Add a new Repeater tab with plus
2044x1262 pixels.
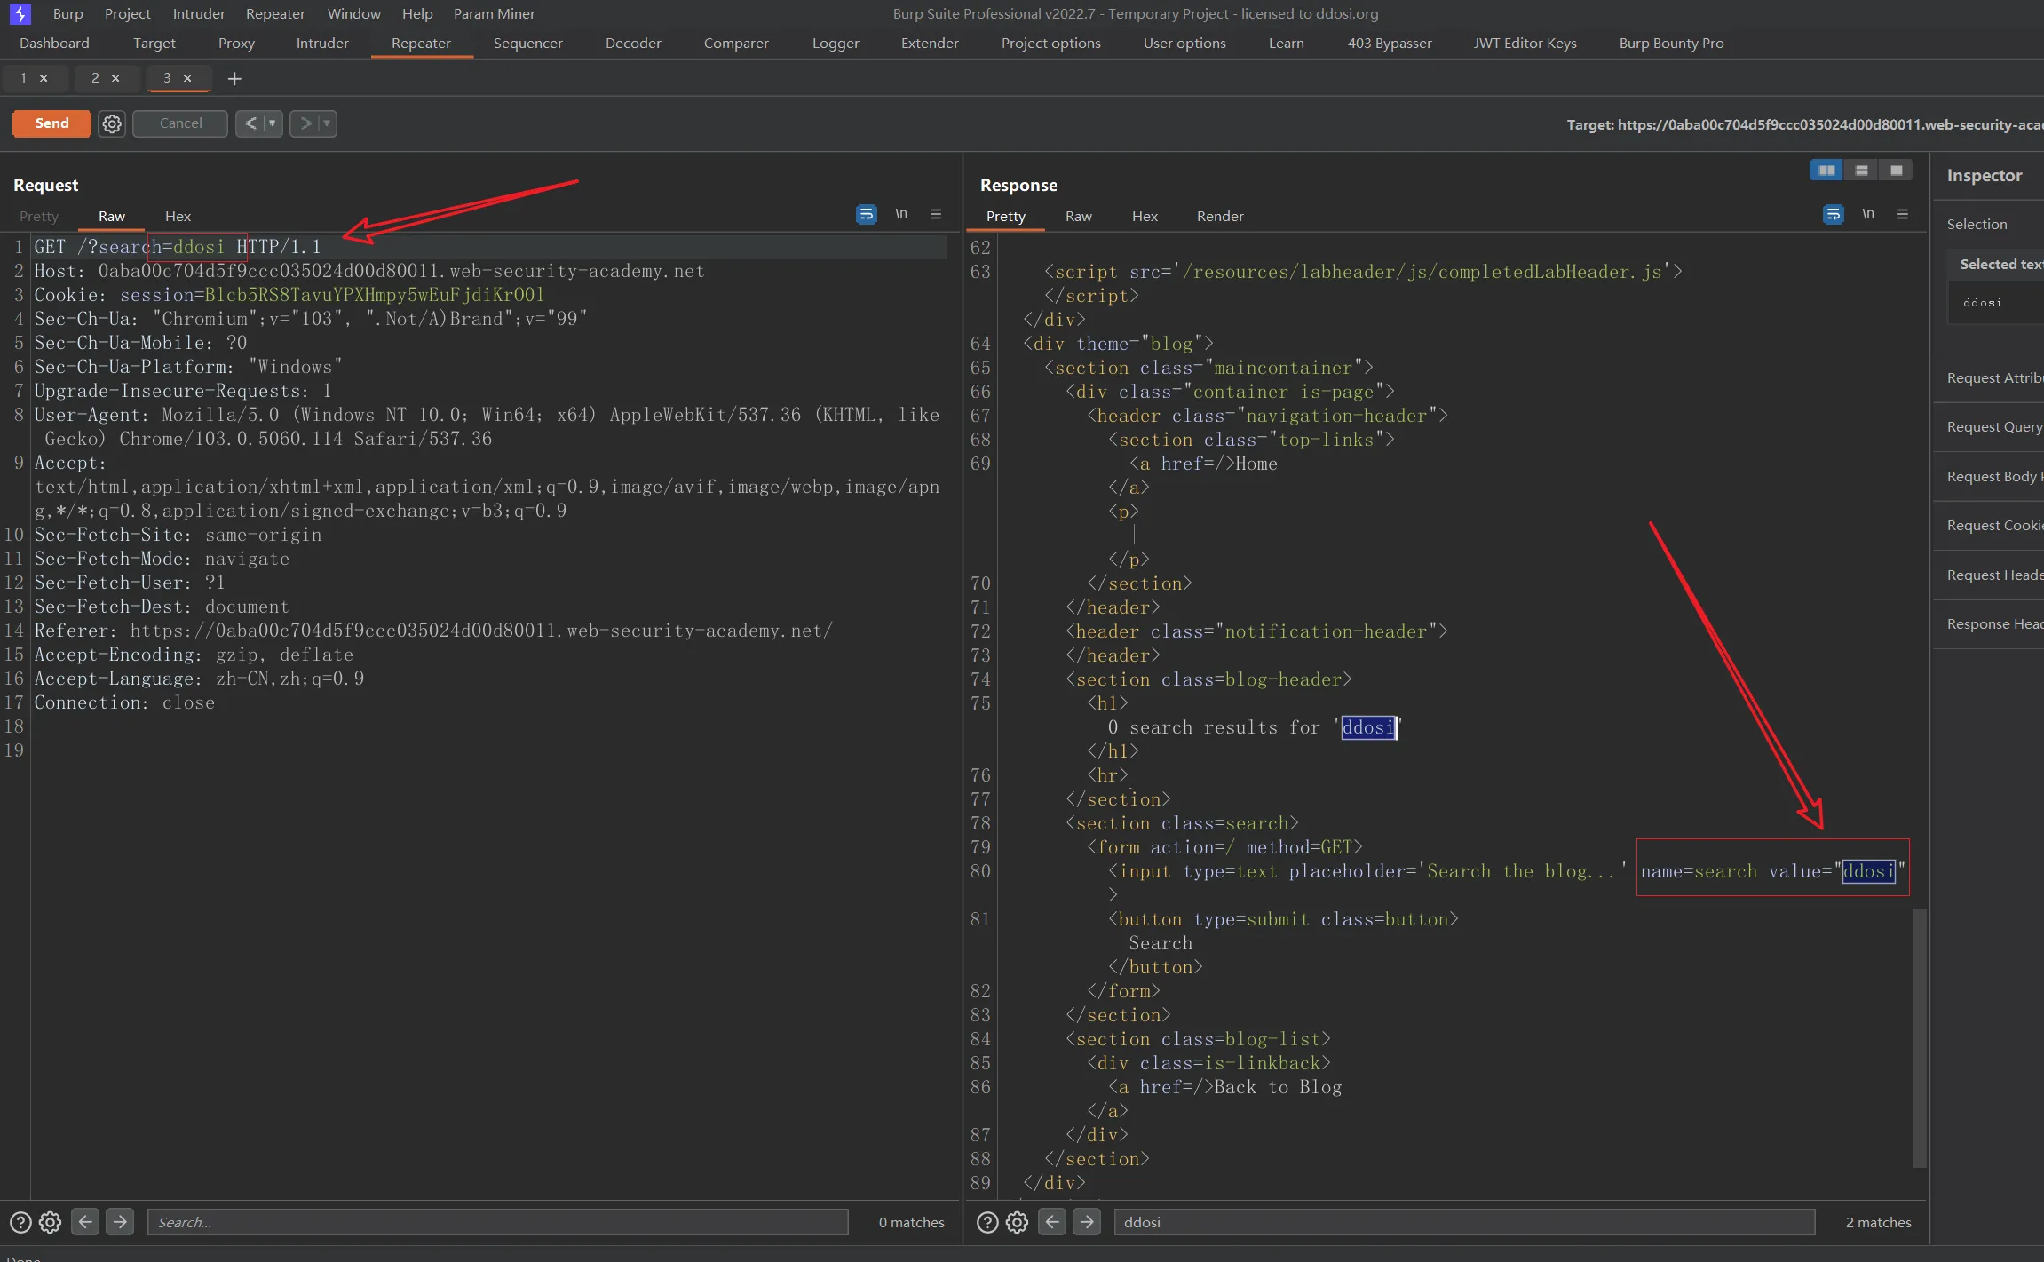(234, 79)
